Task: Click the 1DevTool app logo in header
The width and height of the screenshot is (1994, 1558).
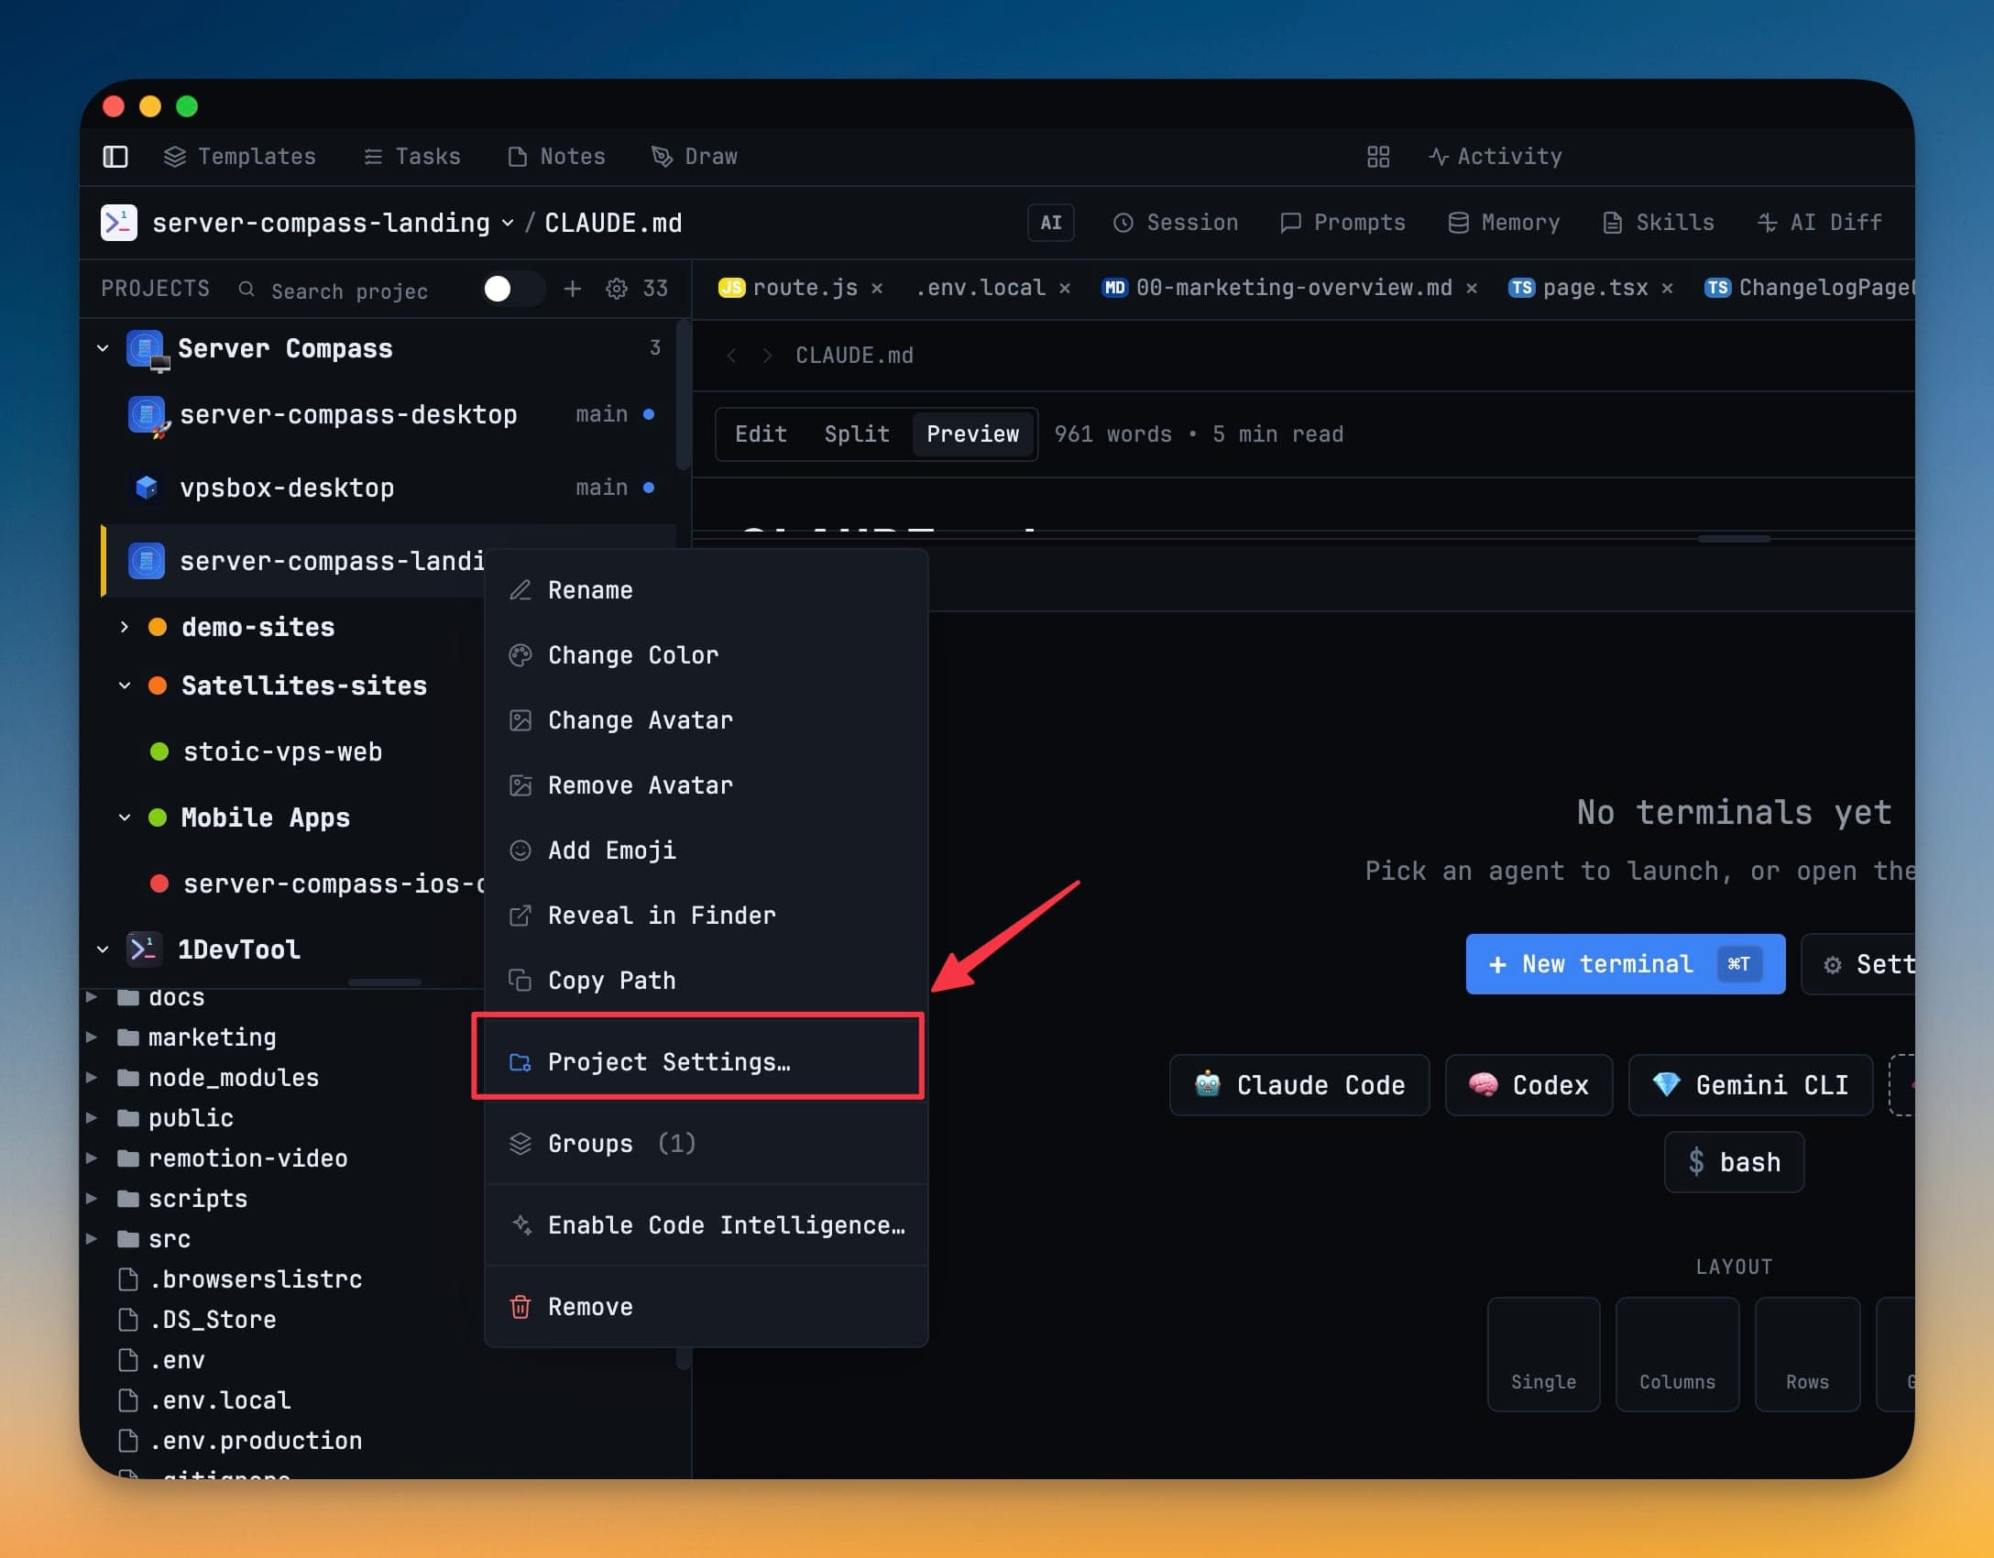Action: [x=119, y=223]
